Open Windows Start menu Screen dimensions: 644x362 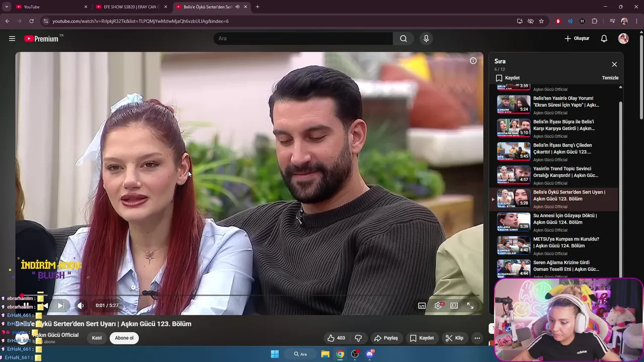[x=275, y=354]
